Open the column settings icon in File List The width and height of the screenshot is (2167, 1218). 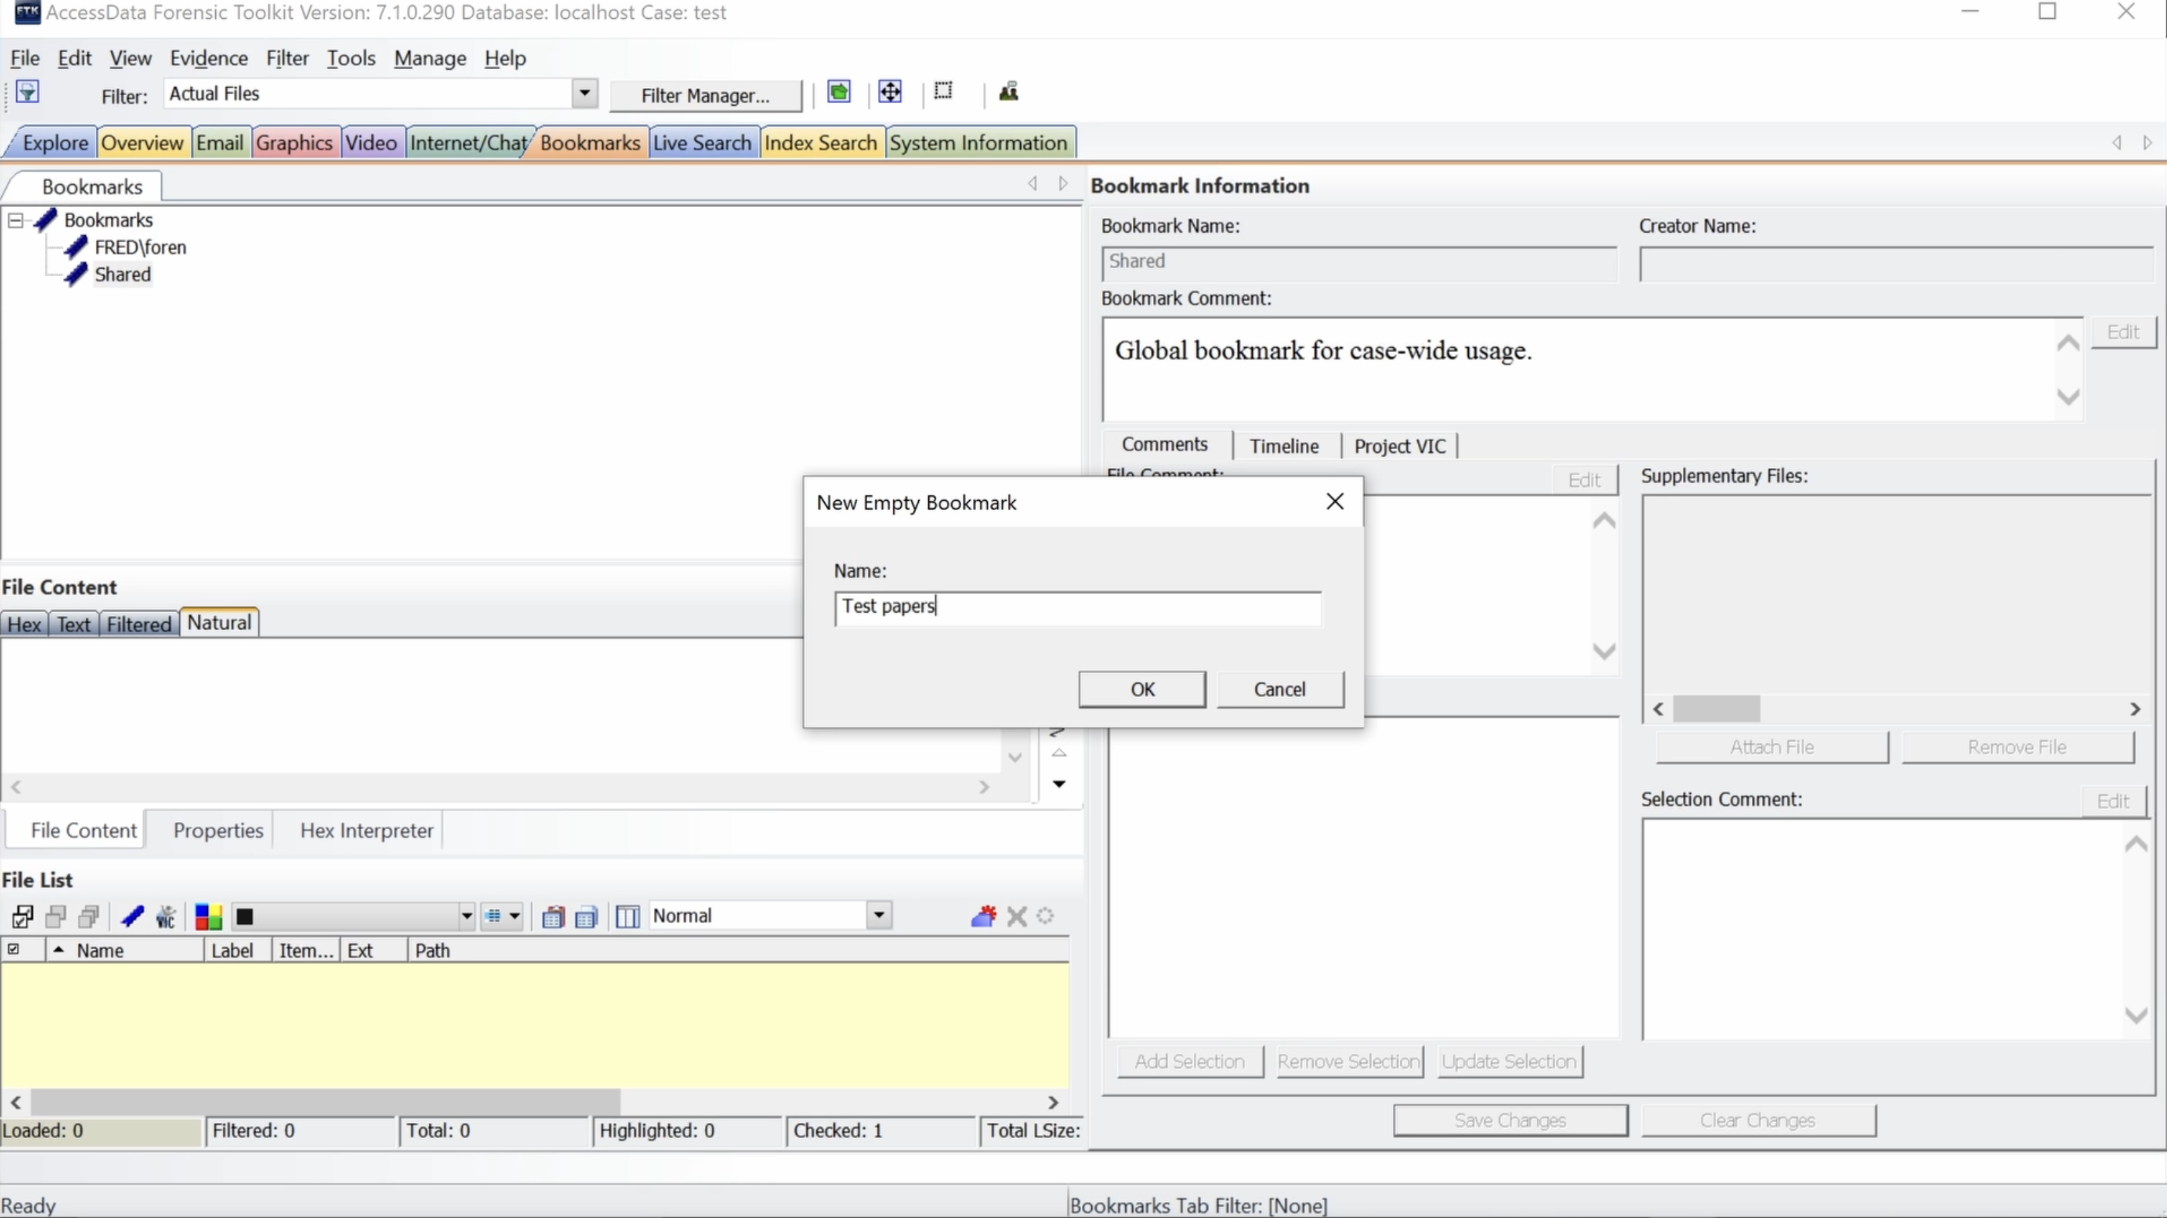[x=628, y=916]
